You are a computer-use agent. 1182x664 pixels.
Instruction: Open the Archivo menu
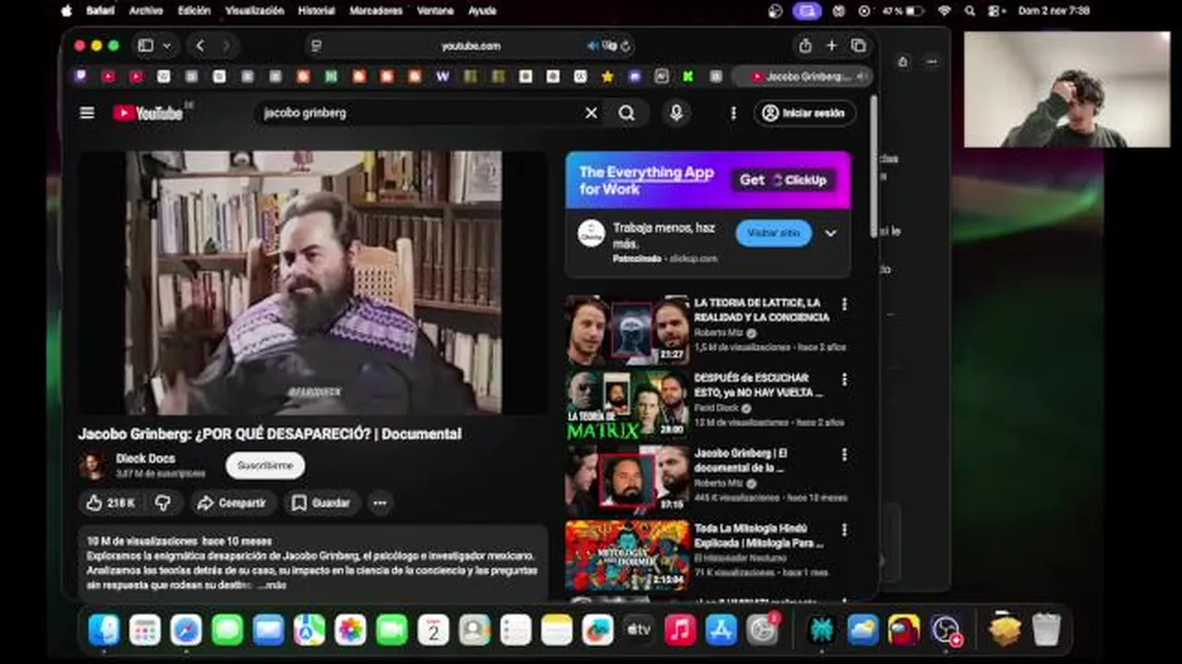tap(146, 11)
